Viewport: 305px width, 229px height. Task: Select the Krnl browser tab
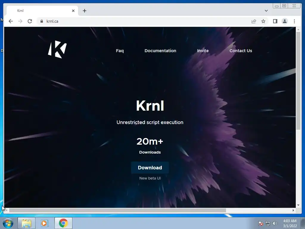pyautogui.click(x=42, y=11)
